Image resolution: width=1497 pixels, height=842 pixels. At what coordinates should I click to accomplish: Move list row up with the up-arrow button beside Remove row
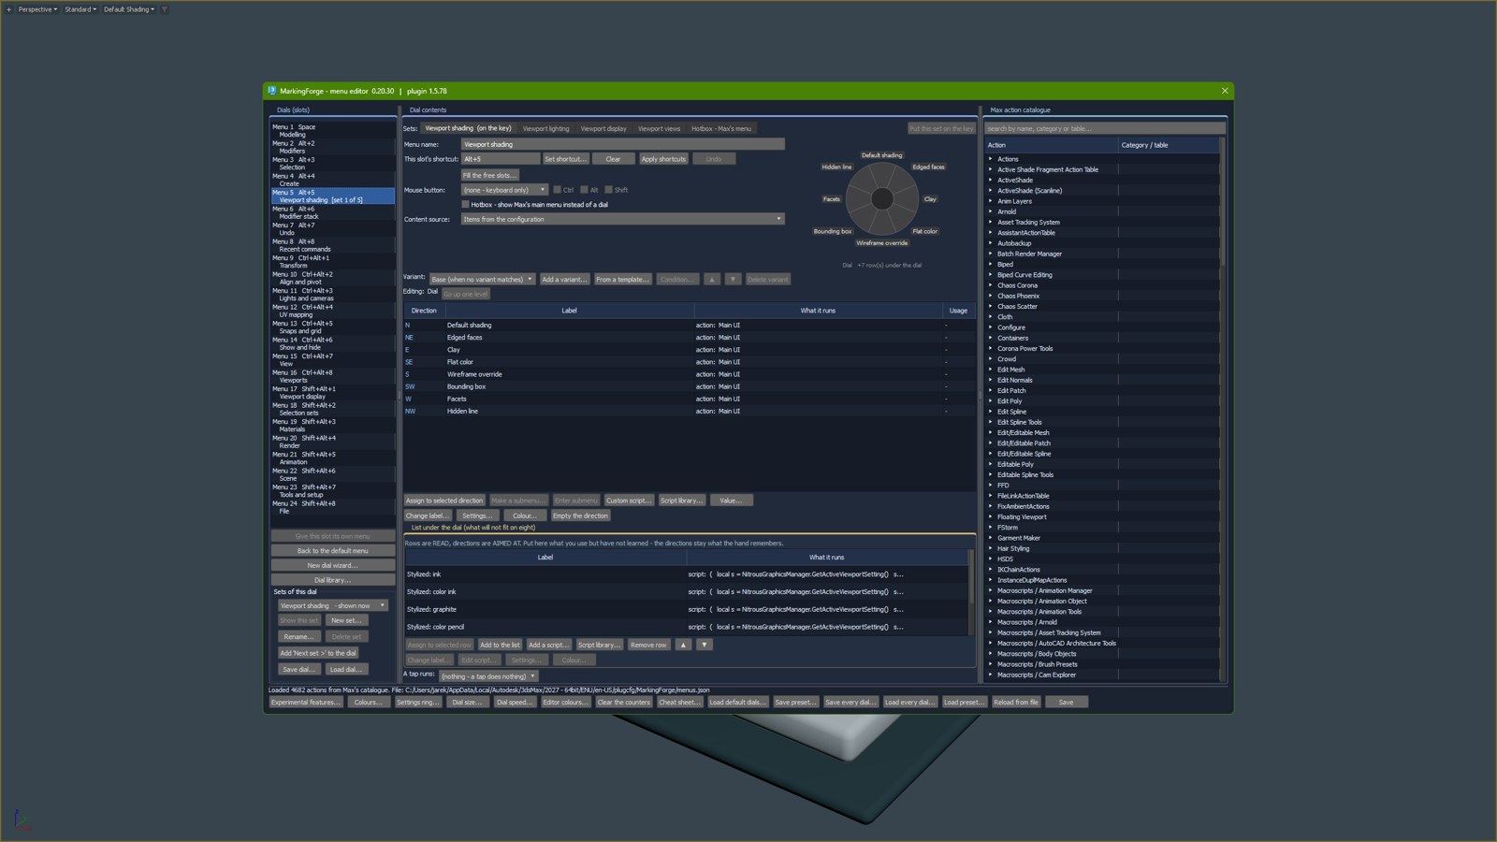click(683, 645)
